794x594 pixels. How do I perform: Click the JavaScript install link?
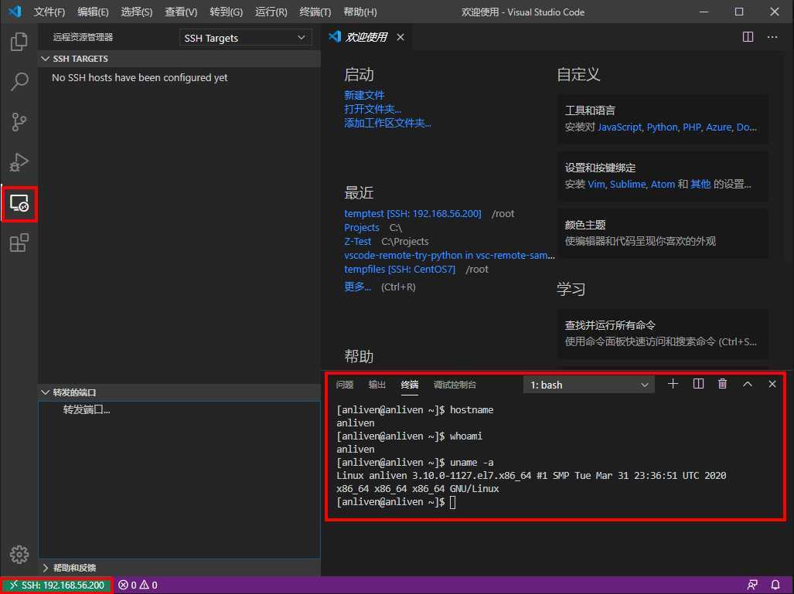[620, 127]
